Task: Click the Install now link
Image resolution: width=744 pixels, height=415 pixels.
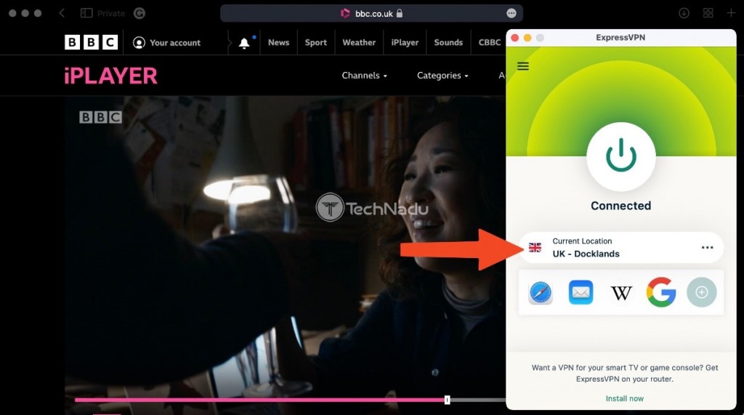Action: (x=624, y=398)
